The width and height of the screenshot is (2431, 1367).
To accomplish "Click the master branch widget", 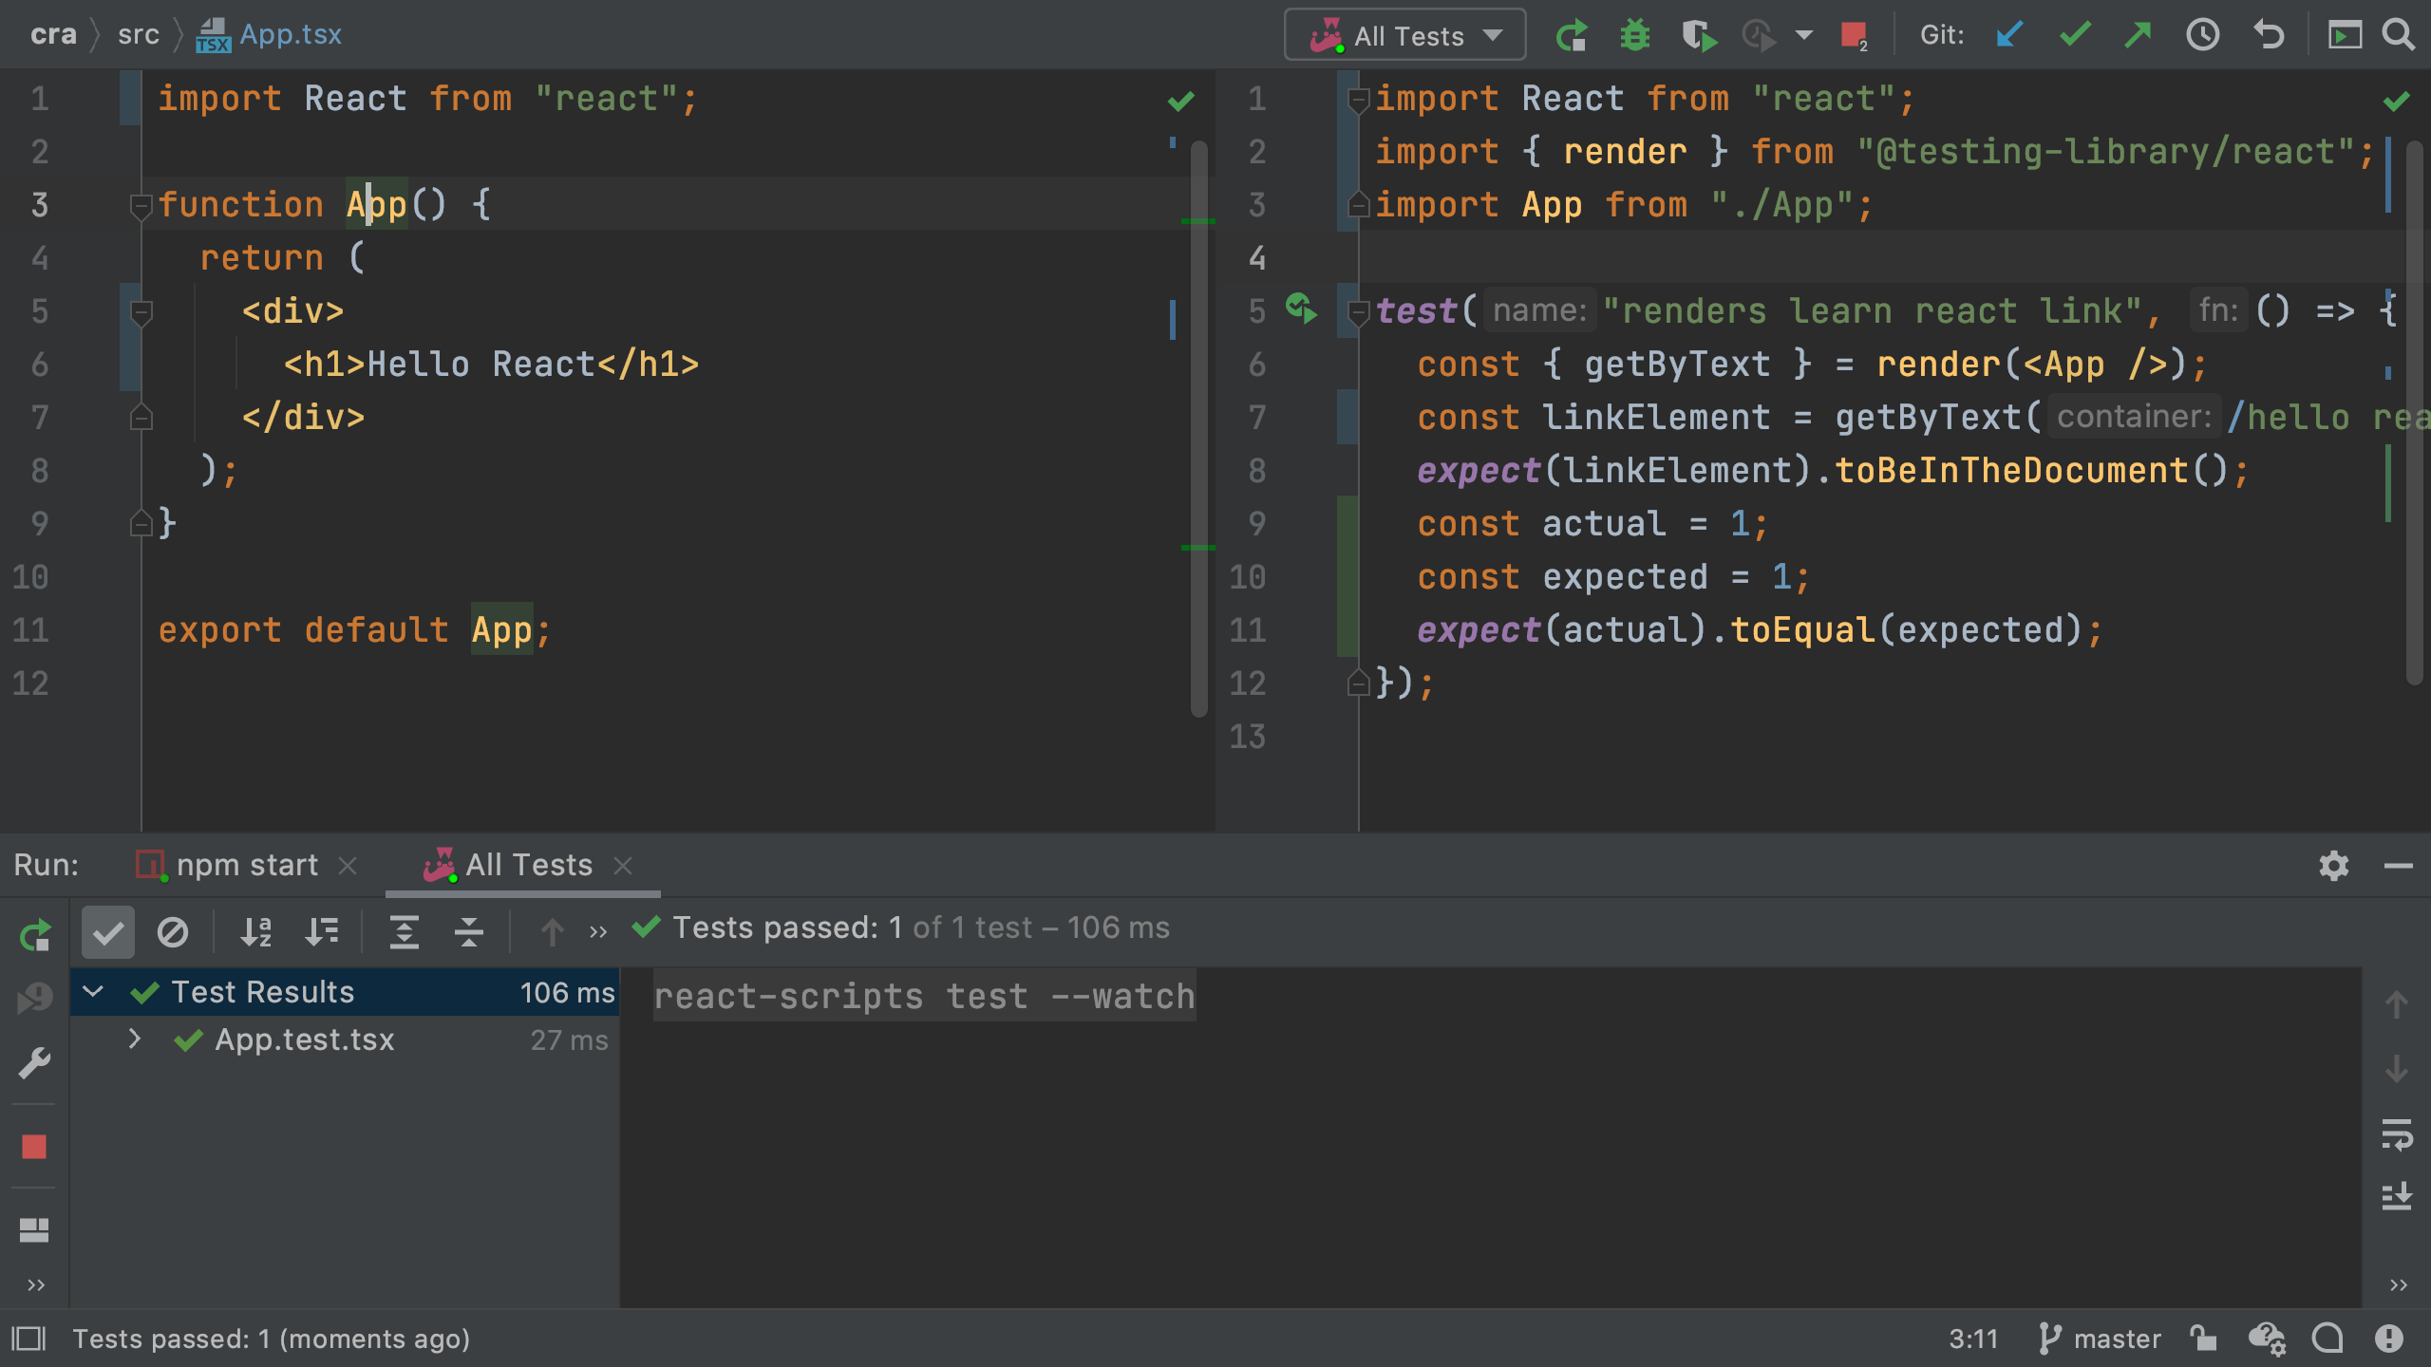I will (2100, 1339).
